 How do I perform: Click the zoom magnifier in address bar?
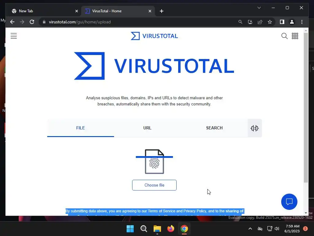pos(240,22)
